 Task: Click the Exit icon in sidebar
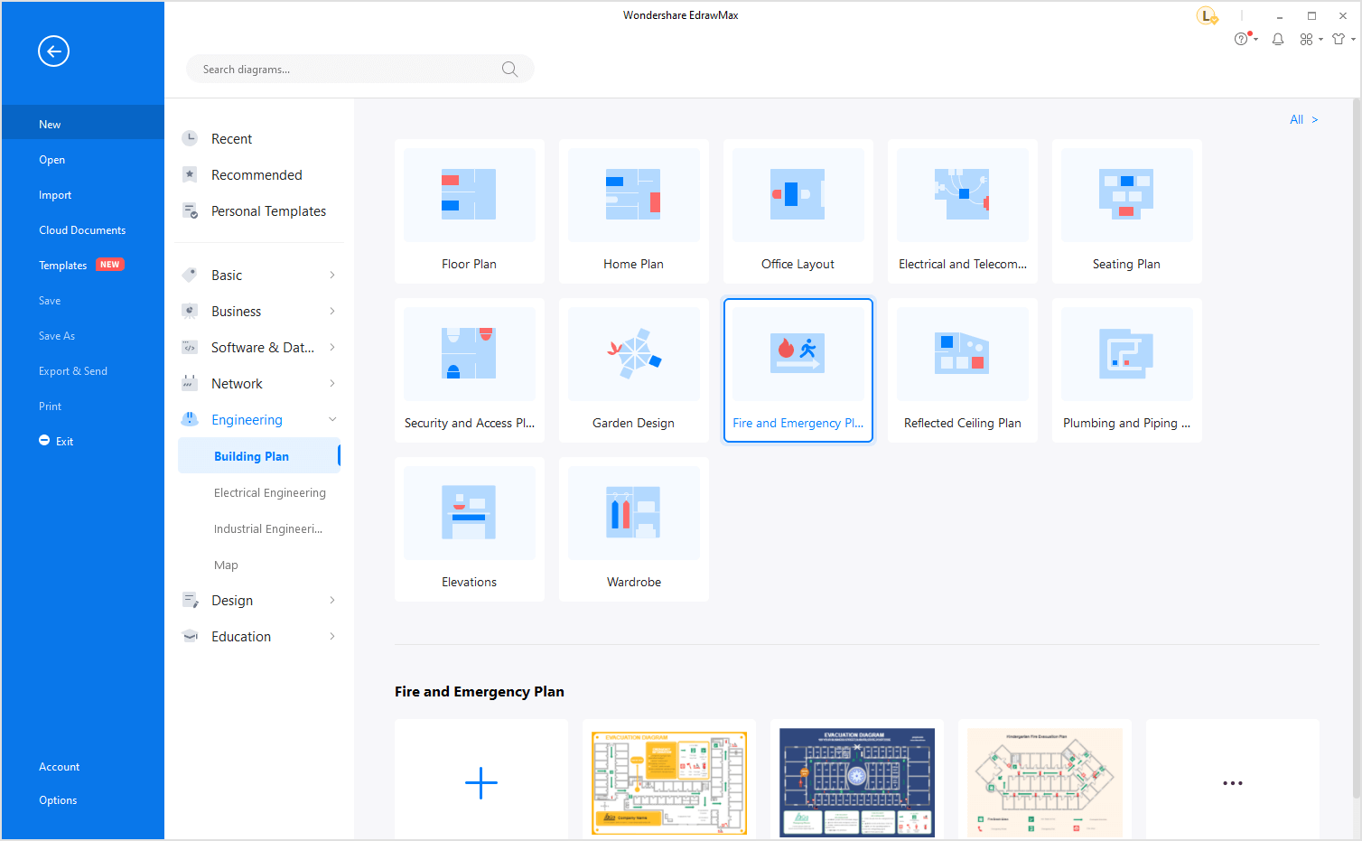pos(44,441)
